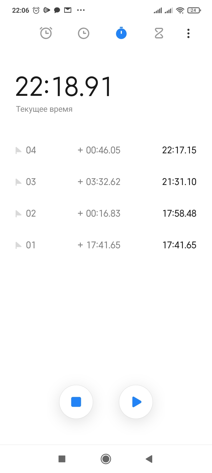Tap the battery indicator in status bar

point(194,10)
